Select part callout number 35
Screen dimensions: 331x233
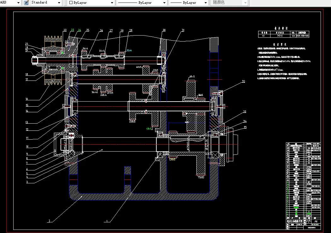(245, 127)
